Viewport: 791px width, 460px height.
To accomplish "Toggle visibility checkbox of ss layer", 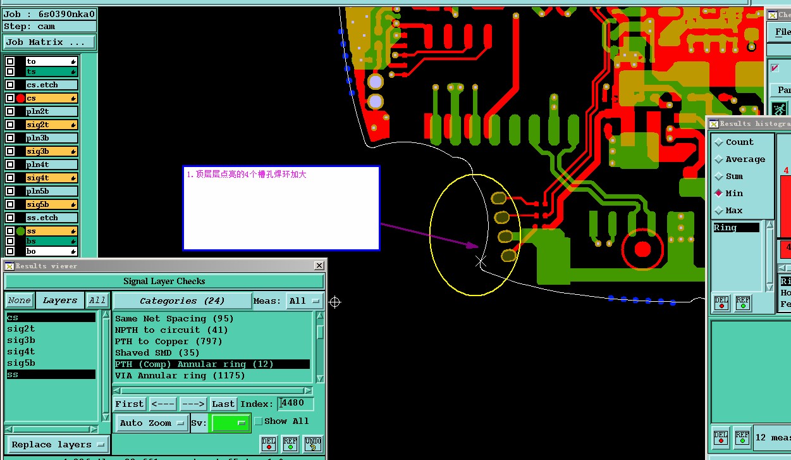I will click(x=10, y=231).
